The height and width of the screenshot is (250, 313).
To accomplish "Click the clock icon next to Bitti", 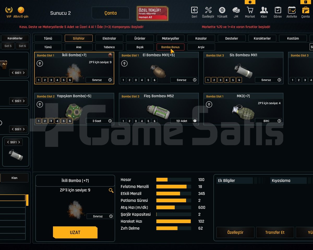I will (279, 121).
